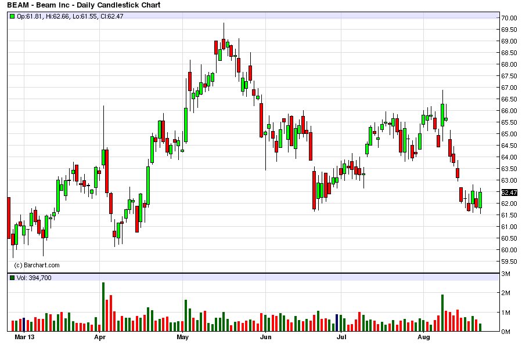
Task: Click the tall green volume bar in August
Action: (x=442, y=313)
